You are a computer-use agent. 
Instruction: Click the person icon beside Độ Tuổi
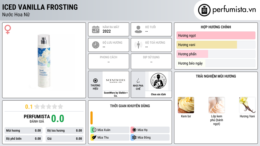point(138,29)
